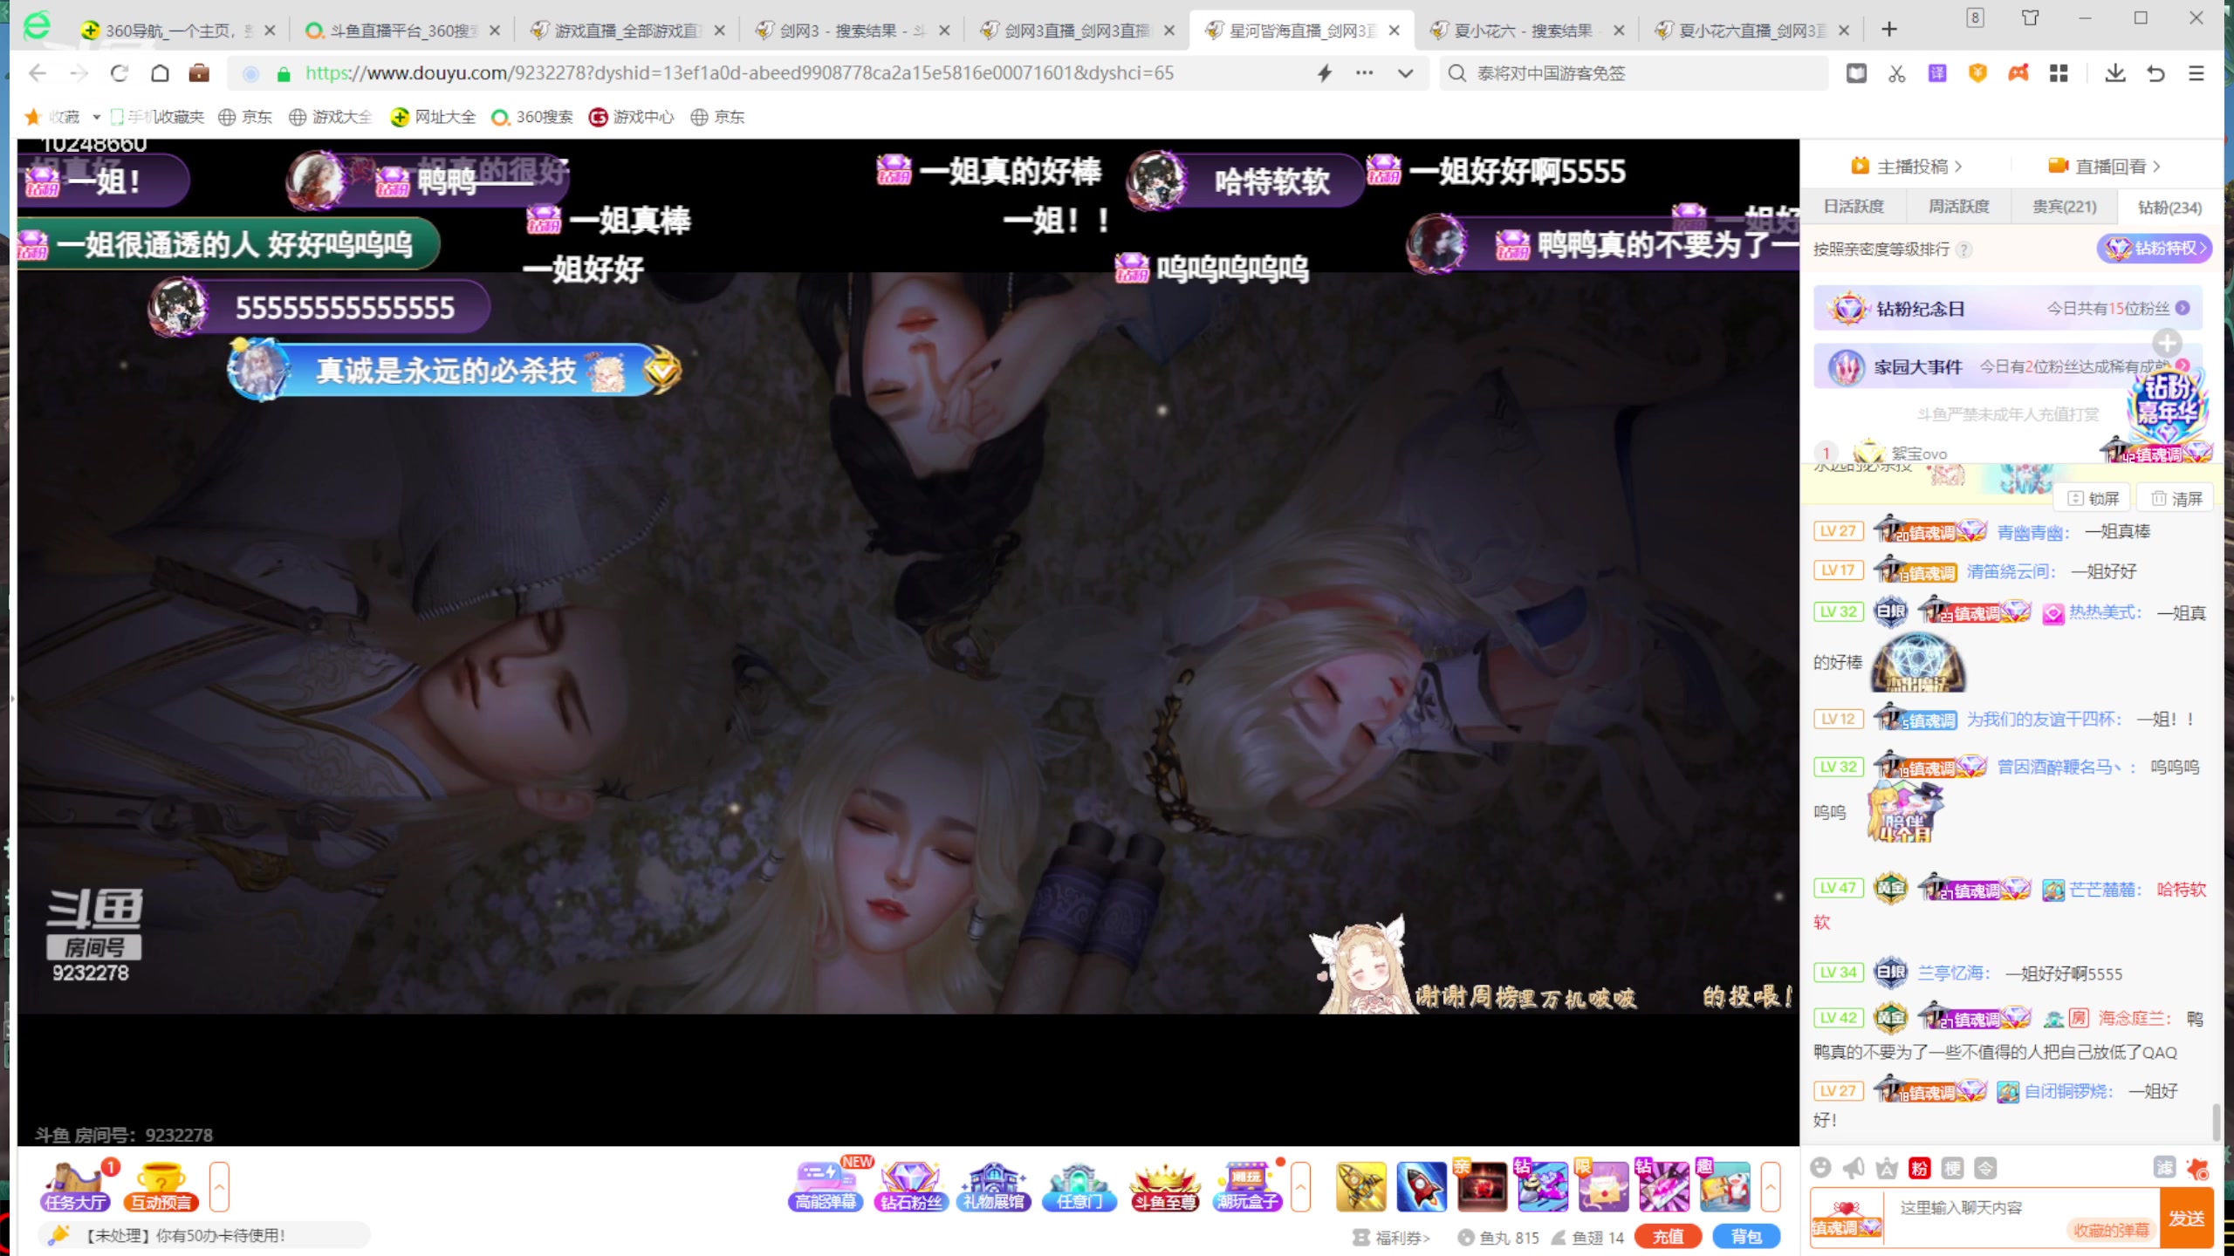Open the 高能弹幕 feature icon
The width and height of the screenshot is (2234, 1256).
tap(826, 1187)
